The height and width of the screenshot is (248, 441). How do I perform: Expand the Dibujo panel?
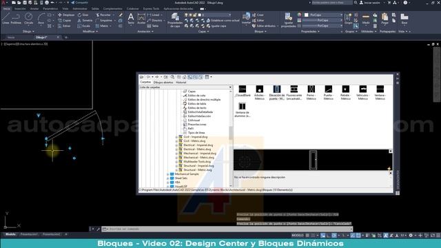28,32
